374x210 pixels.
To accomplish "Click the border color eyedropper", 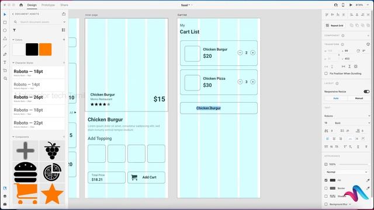I will tap(368, 188).
